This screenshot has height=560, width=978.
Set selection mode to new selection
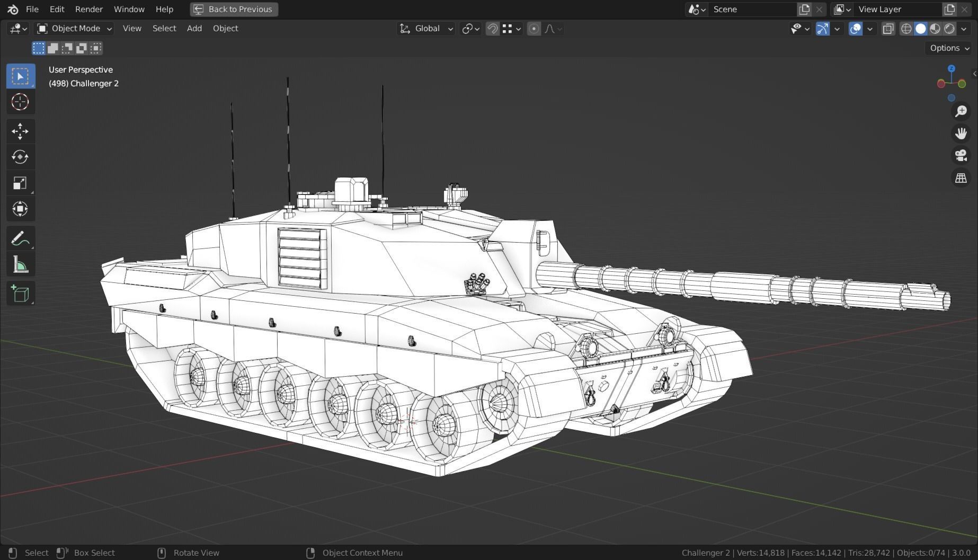click(38, 48)
